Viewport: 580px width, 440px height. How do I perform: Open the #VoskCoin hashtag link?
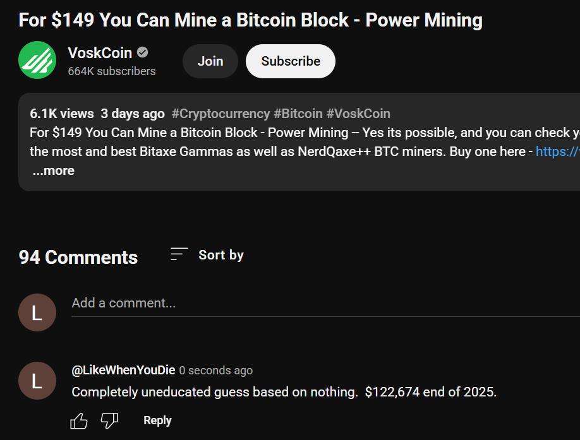358,114
